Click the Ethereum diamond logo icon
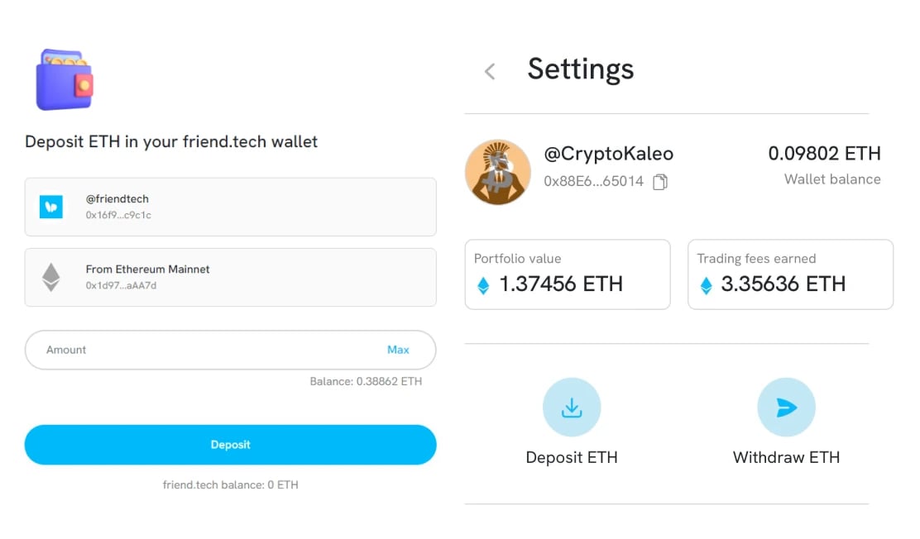This screenshot has width=920, height=539. (51, 278)
